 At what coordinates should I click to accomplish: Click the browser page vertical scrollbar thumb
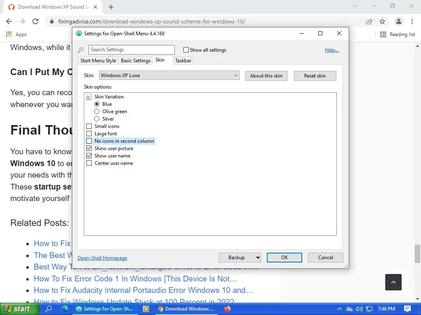coord(417,253)
